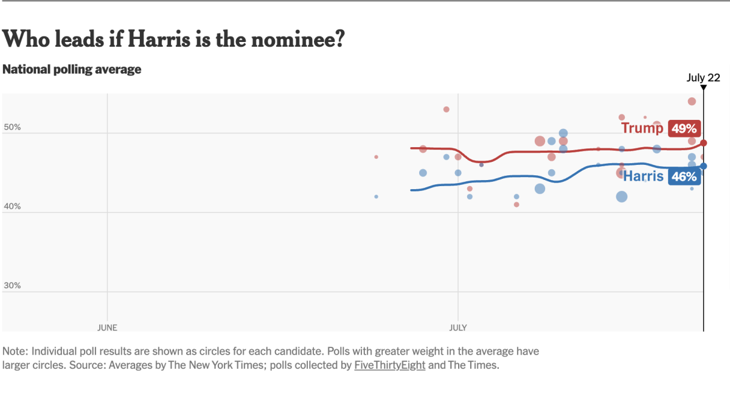Click the 50% y-axis label

(x=12, y=127)
